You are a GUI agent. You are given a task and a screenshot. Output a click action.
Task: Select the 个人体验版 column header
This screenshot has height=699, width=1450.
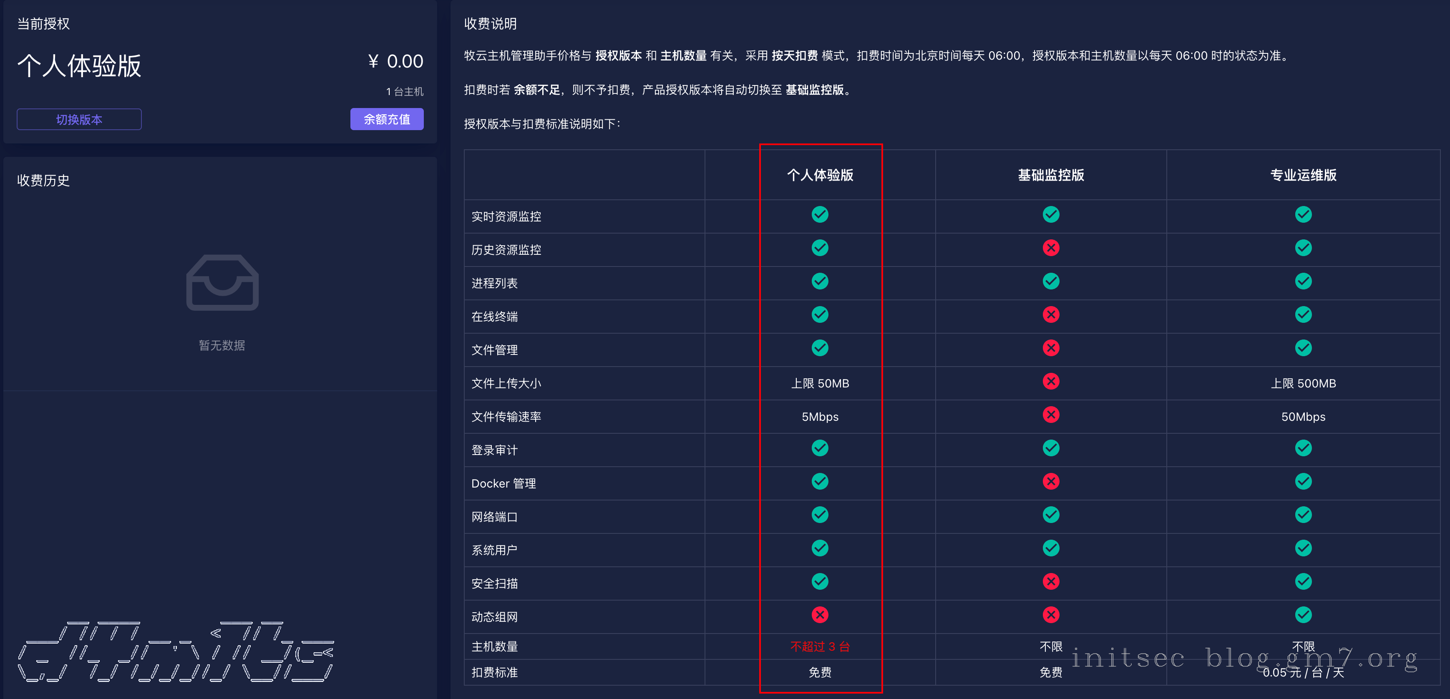point(820,175)
